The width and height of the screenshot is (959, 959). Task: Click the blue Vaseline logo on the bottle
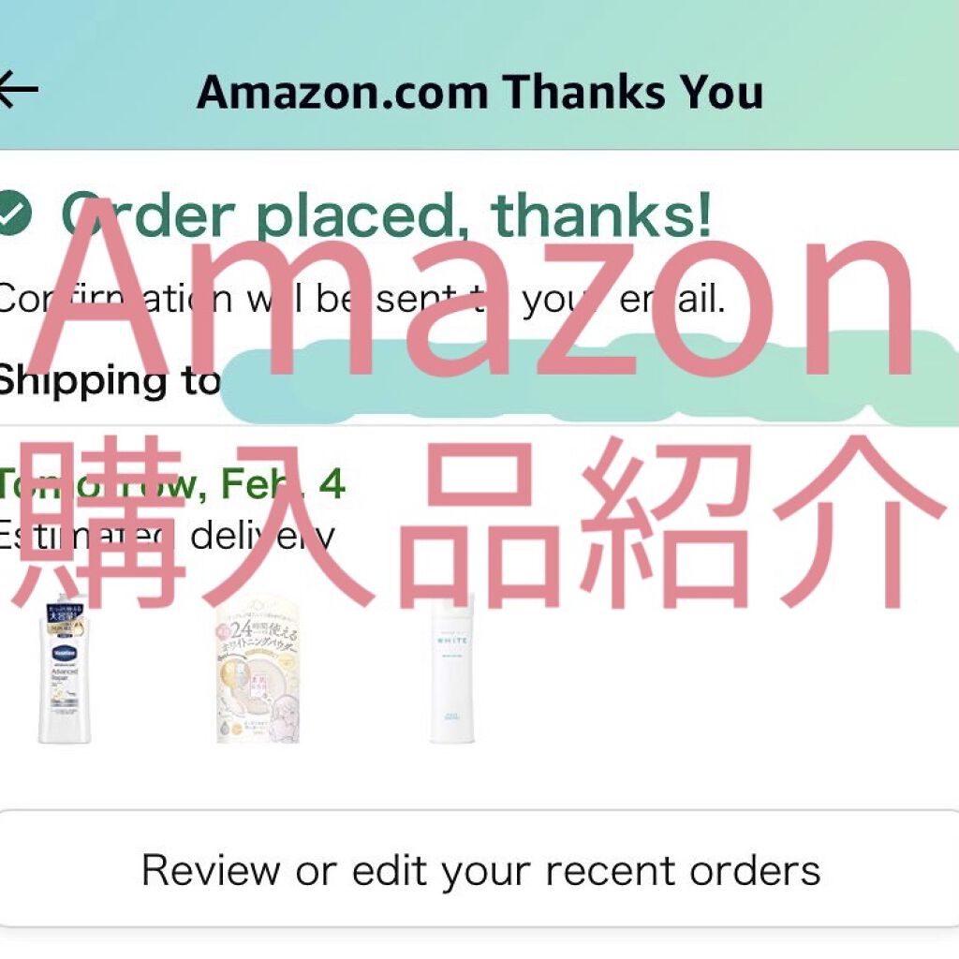[64, 653]
